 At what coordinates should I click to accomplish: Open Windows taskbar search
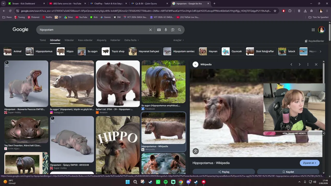click(x=135, y=182)
